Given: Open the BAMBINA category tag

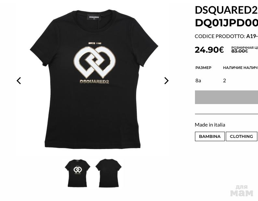Looking at the screenshot, I should pyautogui.click(x=210, y=136).
